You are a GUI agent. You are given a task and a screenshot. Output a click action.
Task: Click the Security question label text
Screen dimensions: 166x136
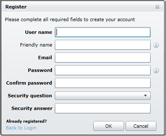coord(30,96)
